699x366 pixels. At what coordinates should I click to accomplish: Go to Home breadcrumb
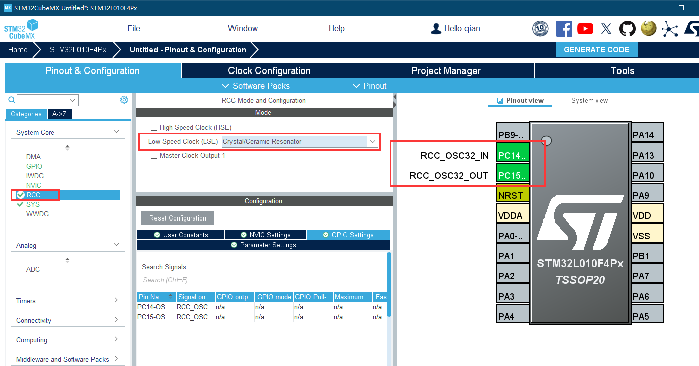tap(18, 50)
